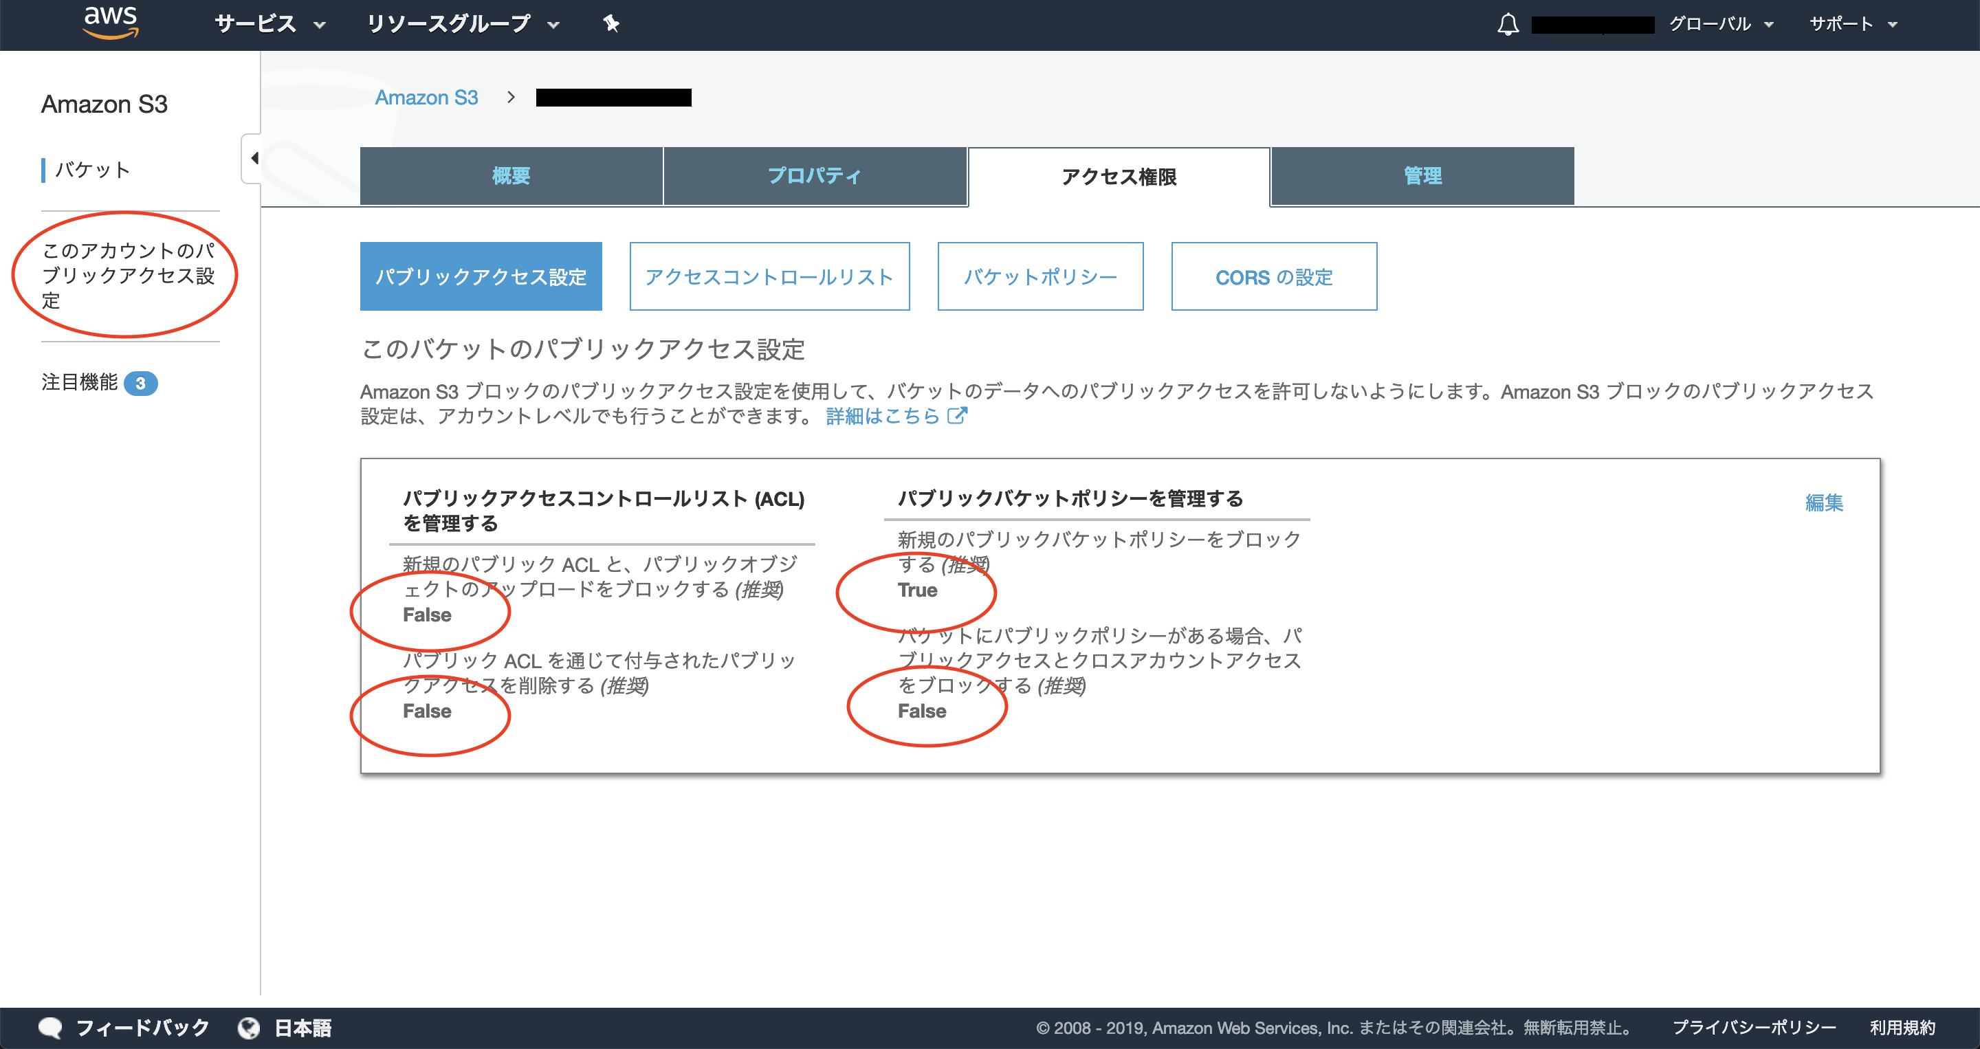Click the注目機能 badge showing 3
The height and width of the screenshot is (1049, 1980).
tap(141, 383)
